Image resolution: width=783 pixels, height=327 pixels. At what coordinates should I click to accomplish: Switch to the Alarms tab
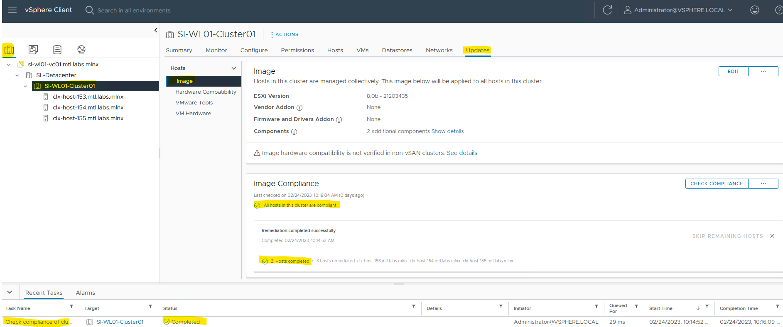pyautogui.click(x=86, y=293)
